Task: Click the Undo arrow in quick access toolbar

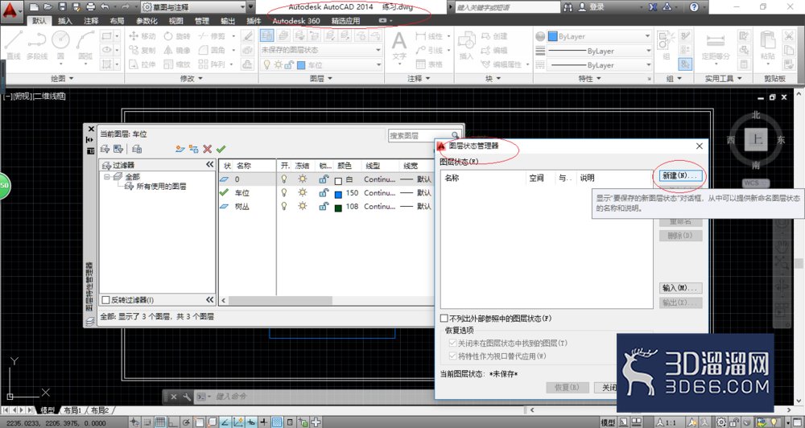Action: point(105,7)
